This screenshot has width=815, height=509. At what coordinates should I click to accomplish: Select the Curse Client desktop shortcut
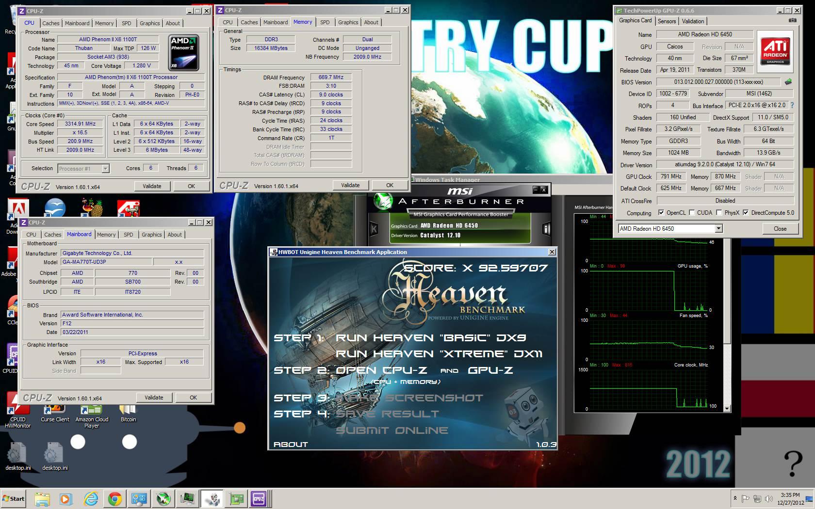55,414
